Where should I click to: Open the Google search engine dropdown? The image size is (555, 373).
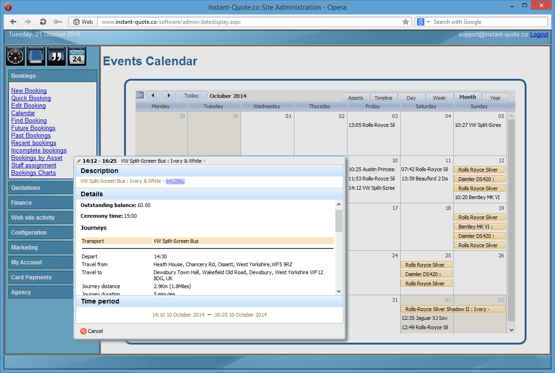coord(422,22)
